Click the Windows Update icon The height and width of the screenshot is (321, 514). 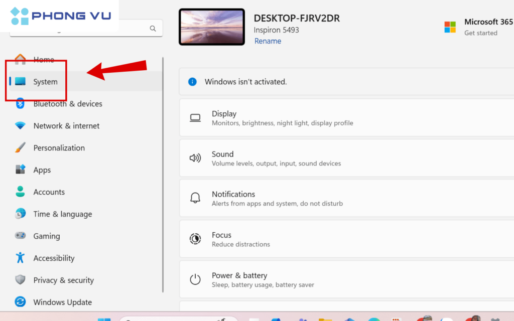[x=20, y=302]
